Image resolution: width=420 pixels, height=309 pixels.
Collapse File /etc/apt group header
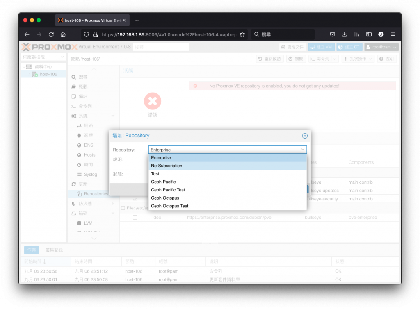[x=123, y=208]
